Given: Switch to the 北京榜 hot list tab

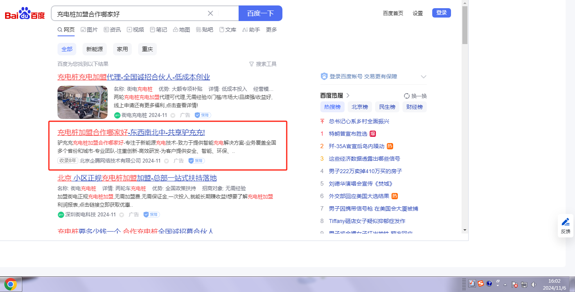Looking at the screenshot, I should (x=359, y=107).
